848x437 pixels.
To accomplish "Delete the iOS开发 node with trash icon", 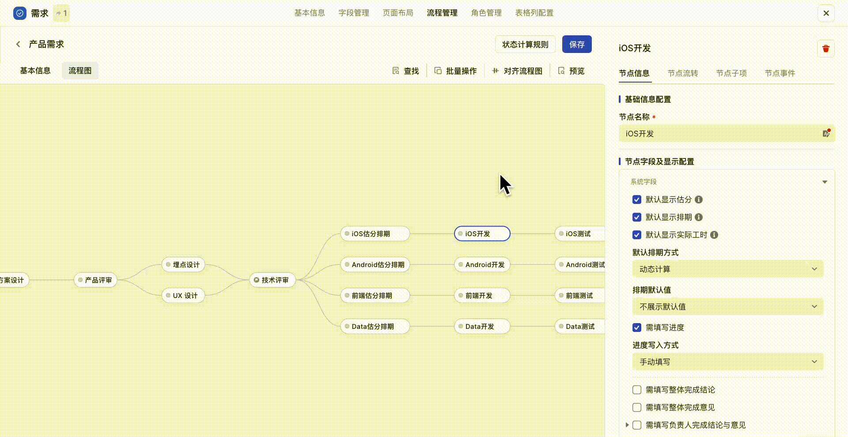I will (x=825, y=49).
